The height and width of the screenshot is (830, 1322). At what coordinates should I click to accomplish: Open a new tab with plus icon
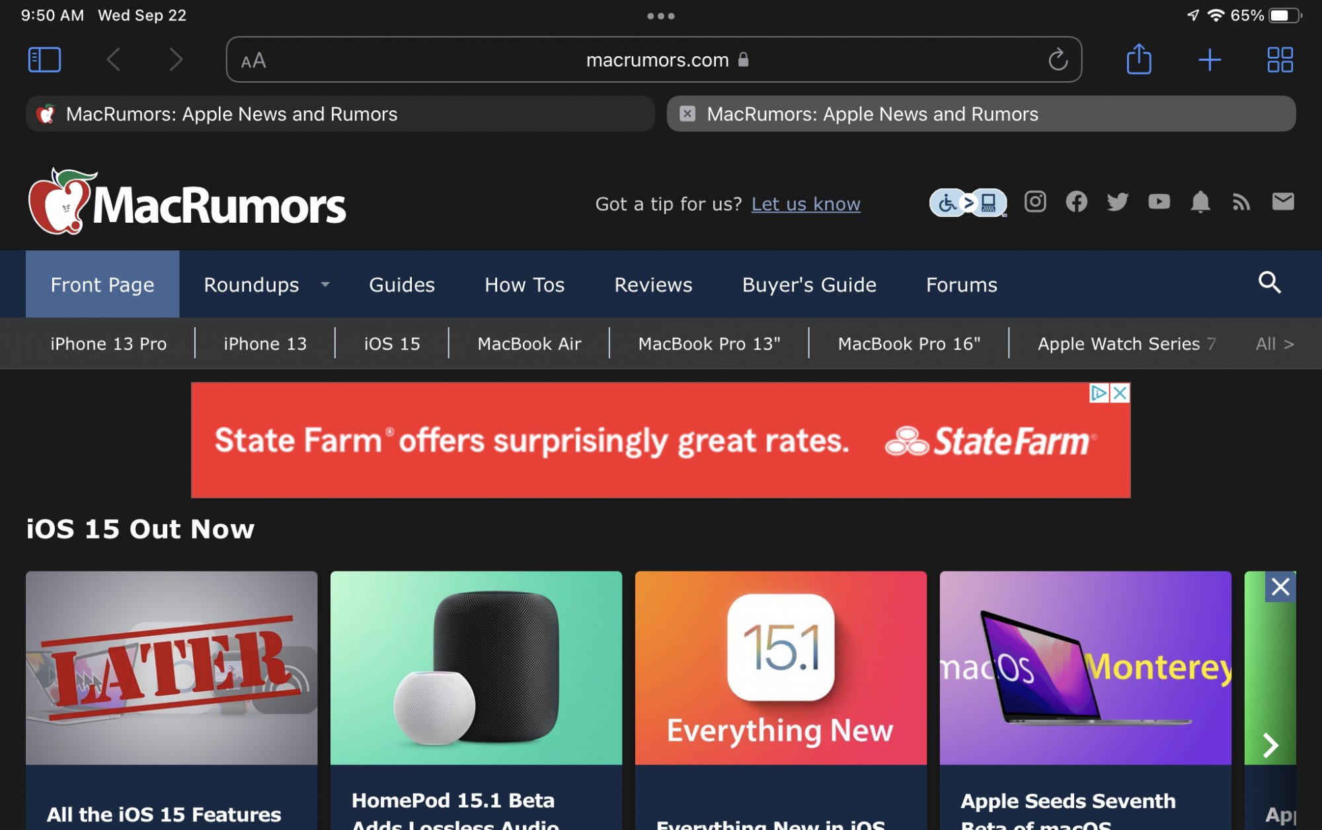1209,59
